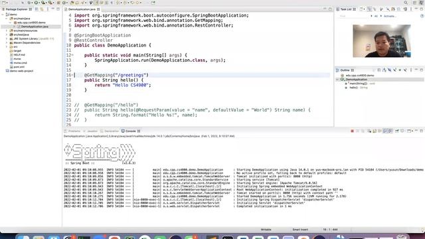Select the demo-web-project in the Package Explorer
425x239 pixels.
[21, 71]
